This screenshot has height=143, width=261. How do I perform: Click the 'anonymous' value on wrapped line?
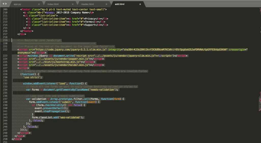[x=24, y=53]
